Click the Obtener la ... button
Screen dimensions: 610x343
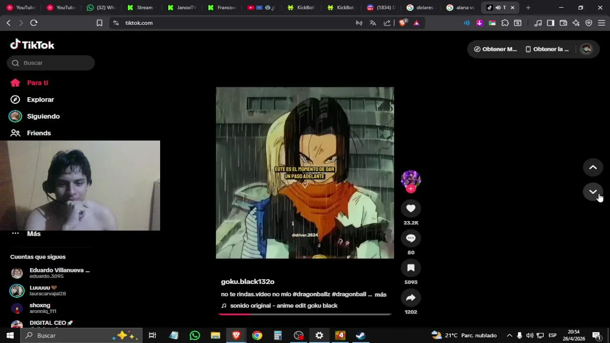(547, 49)
